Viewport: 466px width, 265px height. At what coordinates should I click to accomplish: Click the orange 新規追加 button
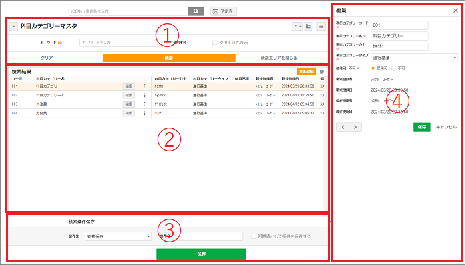tap(306, 72)
